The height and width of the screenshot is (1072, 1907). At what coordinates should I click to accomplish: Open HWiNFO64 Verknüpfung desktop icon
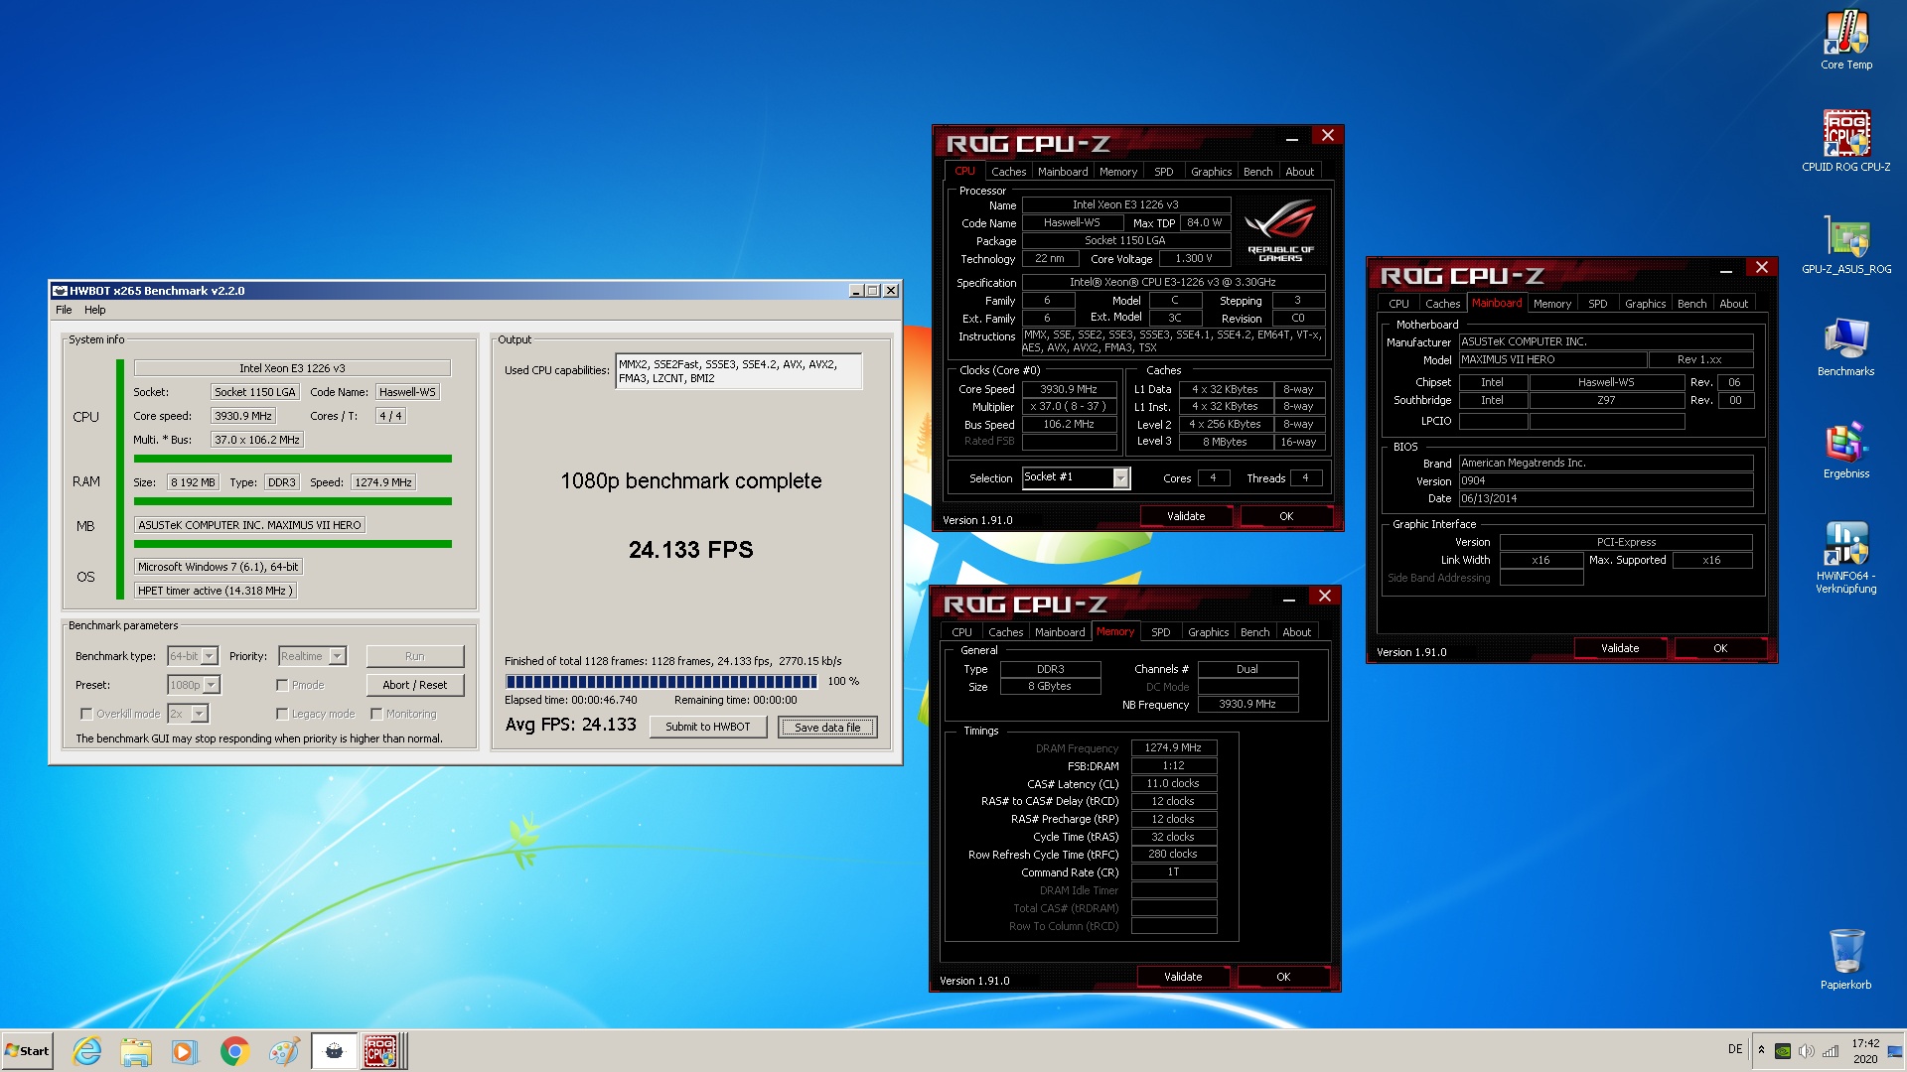coord(1845,558)
